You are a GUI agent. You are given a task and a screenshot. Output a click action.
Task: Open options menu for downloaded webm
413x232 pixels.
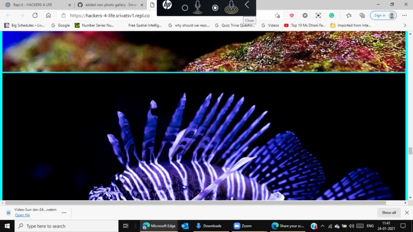coord(64,213)
